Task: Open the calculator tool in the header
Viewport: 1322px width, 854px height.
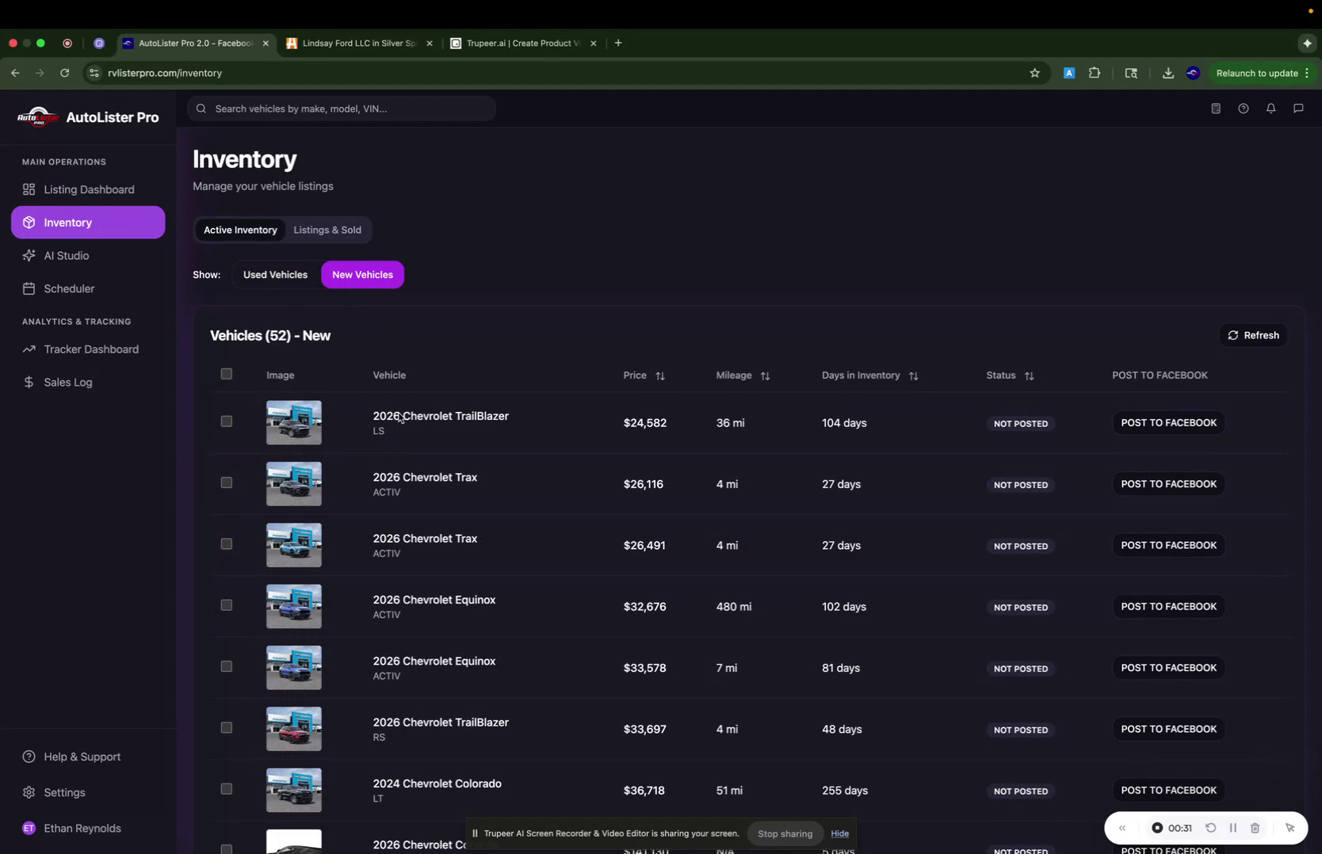Action: [1215, 109]
